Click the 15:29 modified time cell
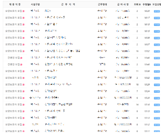161x134 pixels. (x=147, y=84)
